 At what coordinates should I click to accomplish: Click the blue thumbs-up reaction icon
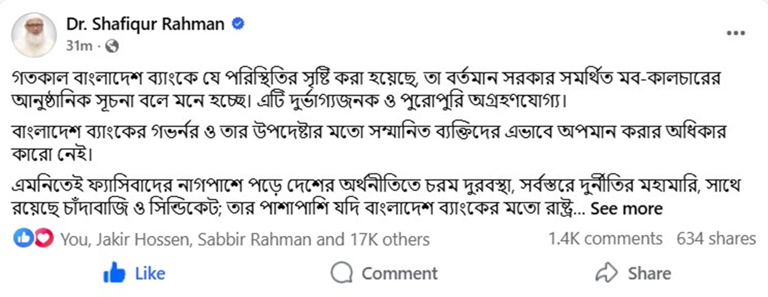tap(23, 239)
